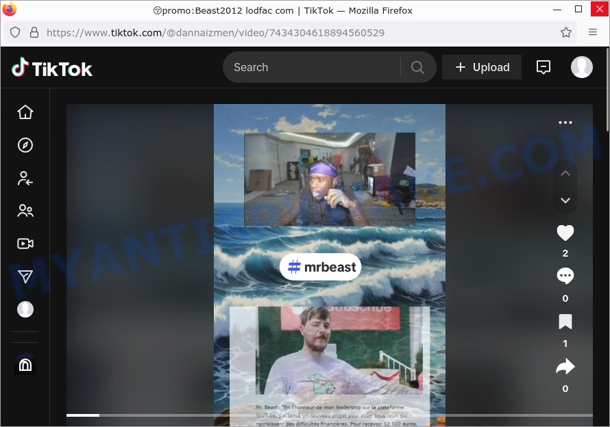The width and height of the screenshot is (610, 427).
Task: Open Messages paper plane icon
Action: point(25,276)
